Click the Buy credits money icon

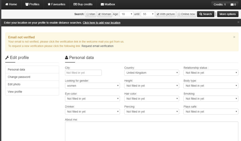75,4
